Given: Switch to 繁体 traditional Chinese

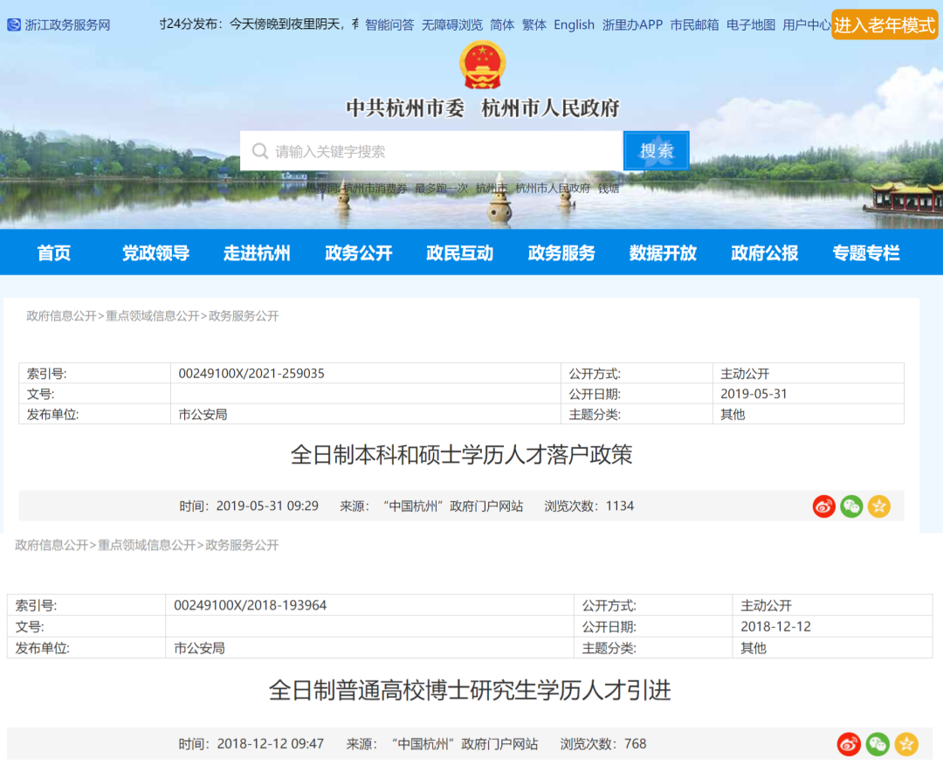Looking at the screenshot, I should tap(534, 24).
